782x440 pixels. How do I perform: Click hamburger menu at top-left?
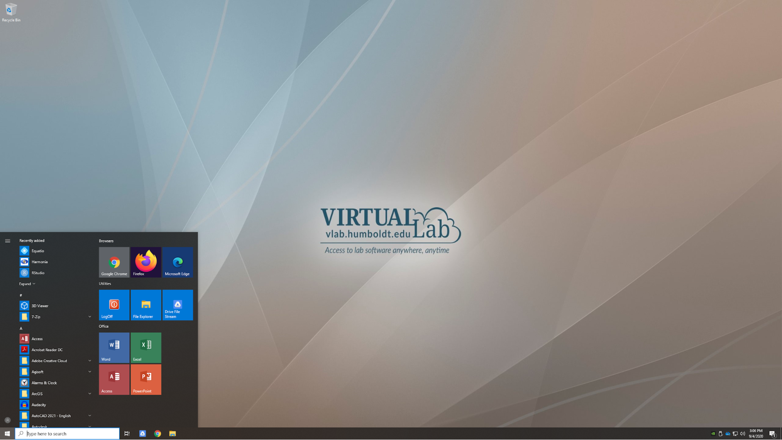(7, 240)
